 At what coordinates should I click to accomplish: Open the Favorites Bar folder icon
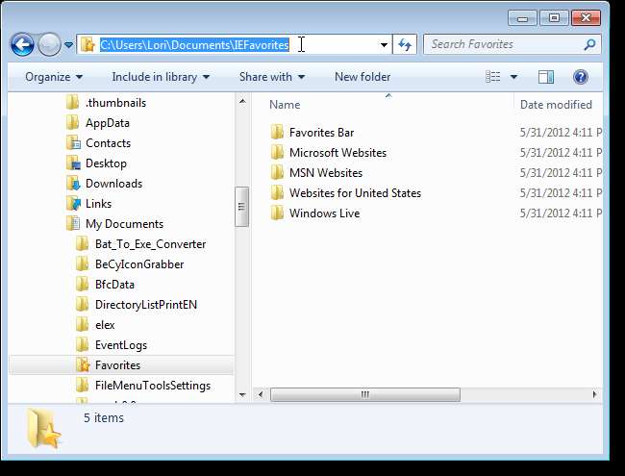pyautogui.click(x=277, y=133)
